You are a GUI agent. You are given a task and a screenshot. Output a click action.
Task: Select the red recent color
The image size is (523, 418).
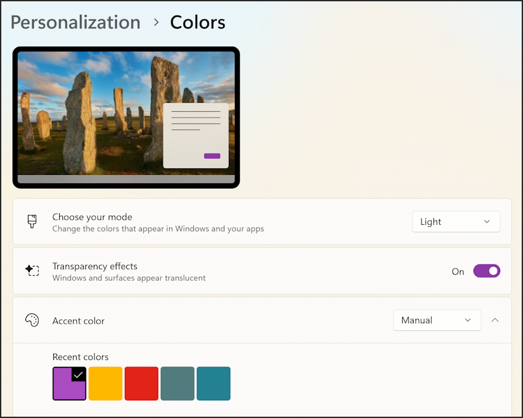click(x=141, y=384)
